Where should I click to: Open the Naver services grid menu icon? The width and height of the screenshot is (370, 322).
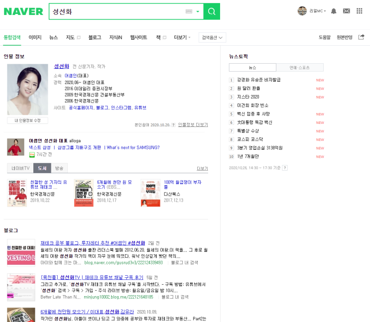coord(359,11)
